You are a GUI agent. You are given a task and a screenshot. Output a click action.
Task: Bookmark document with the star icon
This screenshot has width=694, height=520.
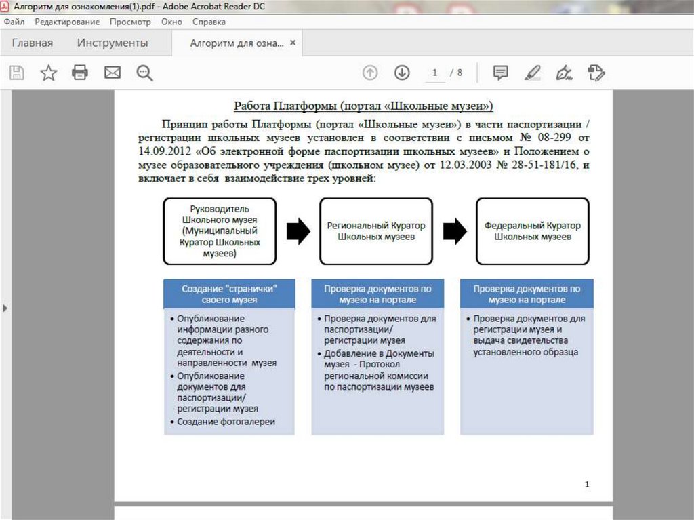49,73
